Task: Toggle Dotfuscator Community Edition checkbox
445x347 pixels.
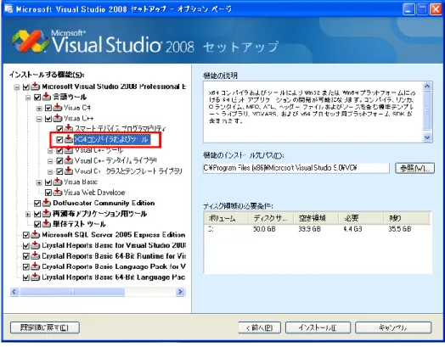Action: tap(37, 204)
